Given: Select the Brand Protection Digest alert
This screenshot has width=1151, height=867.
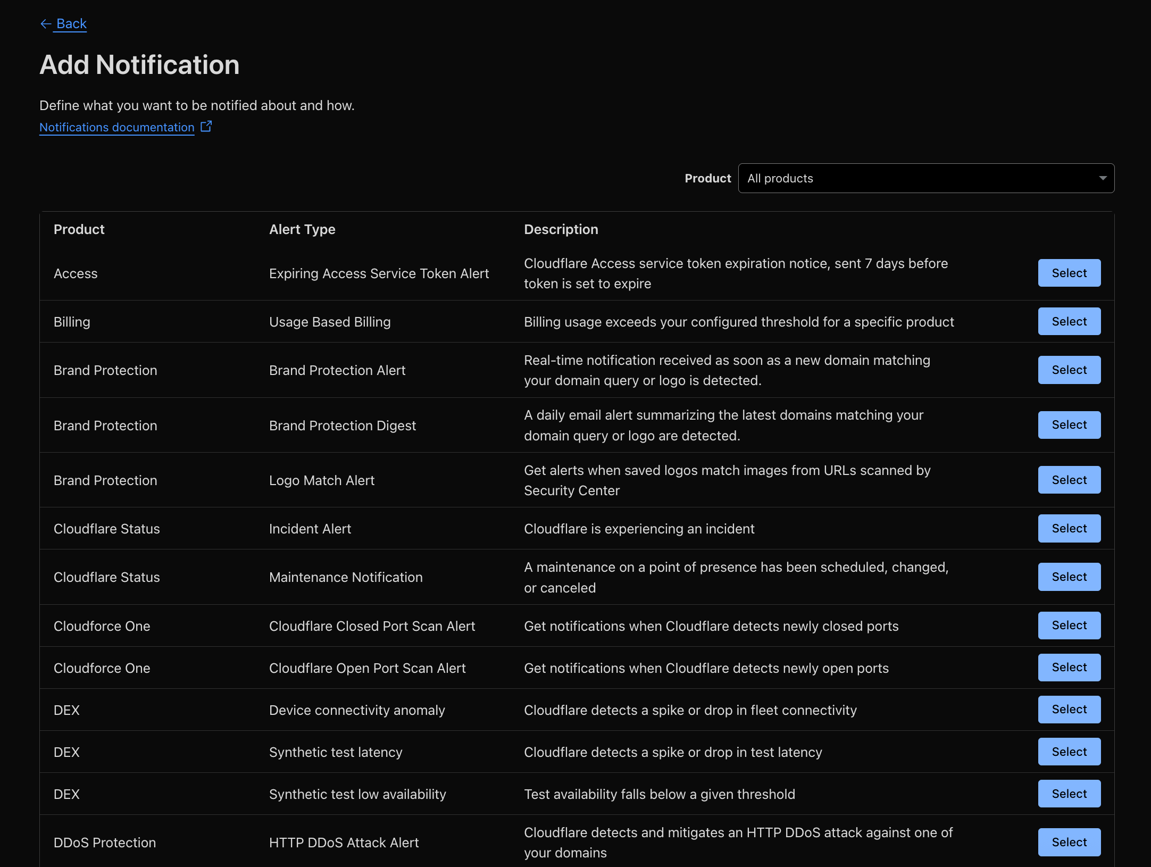Looking at the screenshot, I should coord(1069,425).
